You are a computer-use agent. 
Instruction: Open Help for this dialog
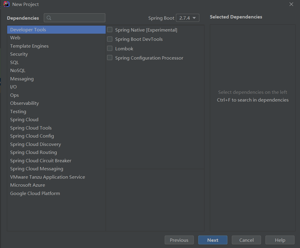pyautogui.click(x=280, y=240)
